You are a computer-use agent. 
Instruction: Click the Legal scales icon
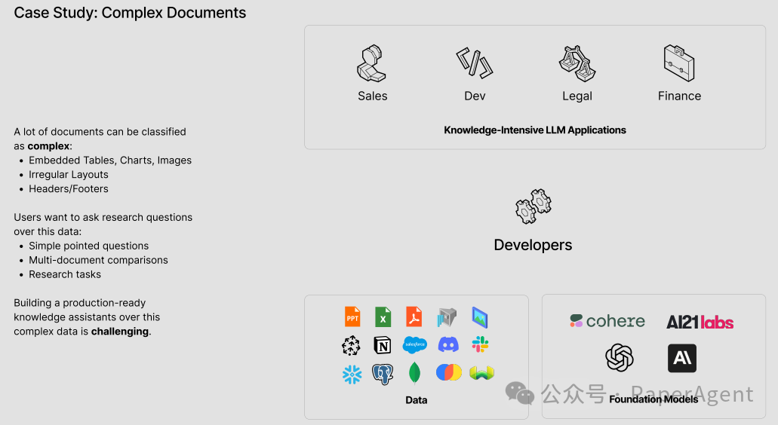[577, 63]
